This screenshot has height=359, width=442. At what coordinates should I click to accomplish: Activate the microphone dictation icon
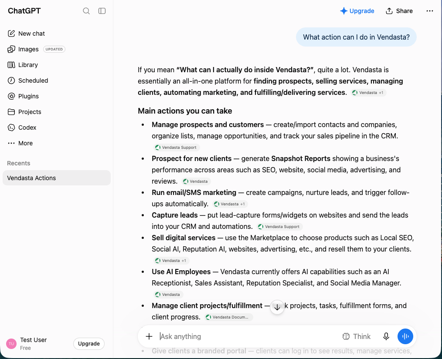pyautogui.click(x=386, y=336)
